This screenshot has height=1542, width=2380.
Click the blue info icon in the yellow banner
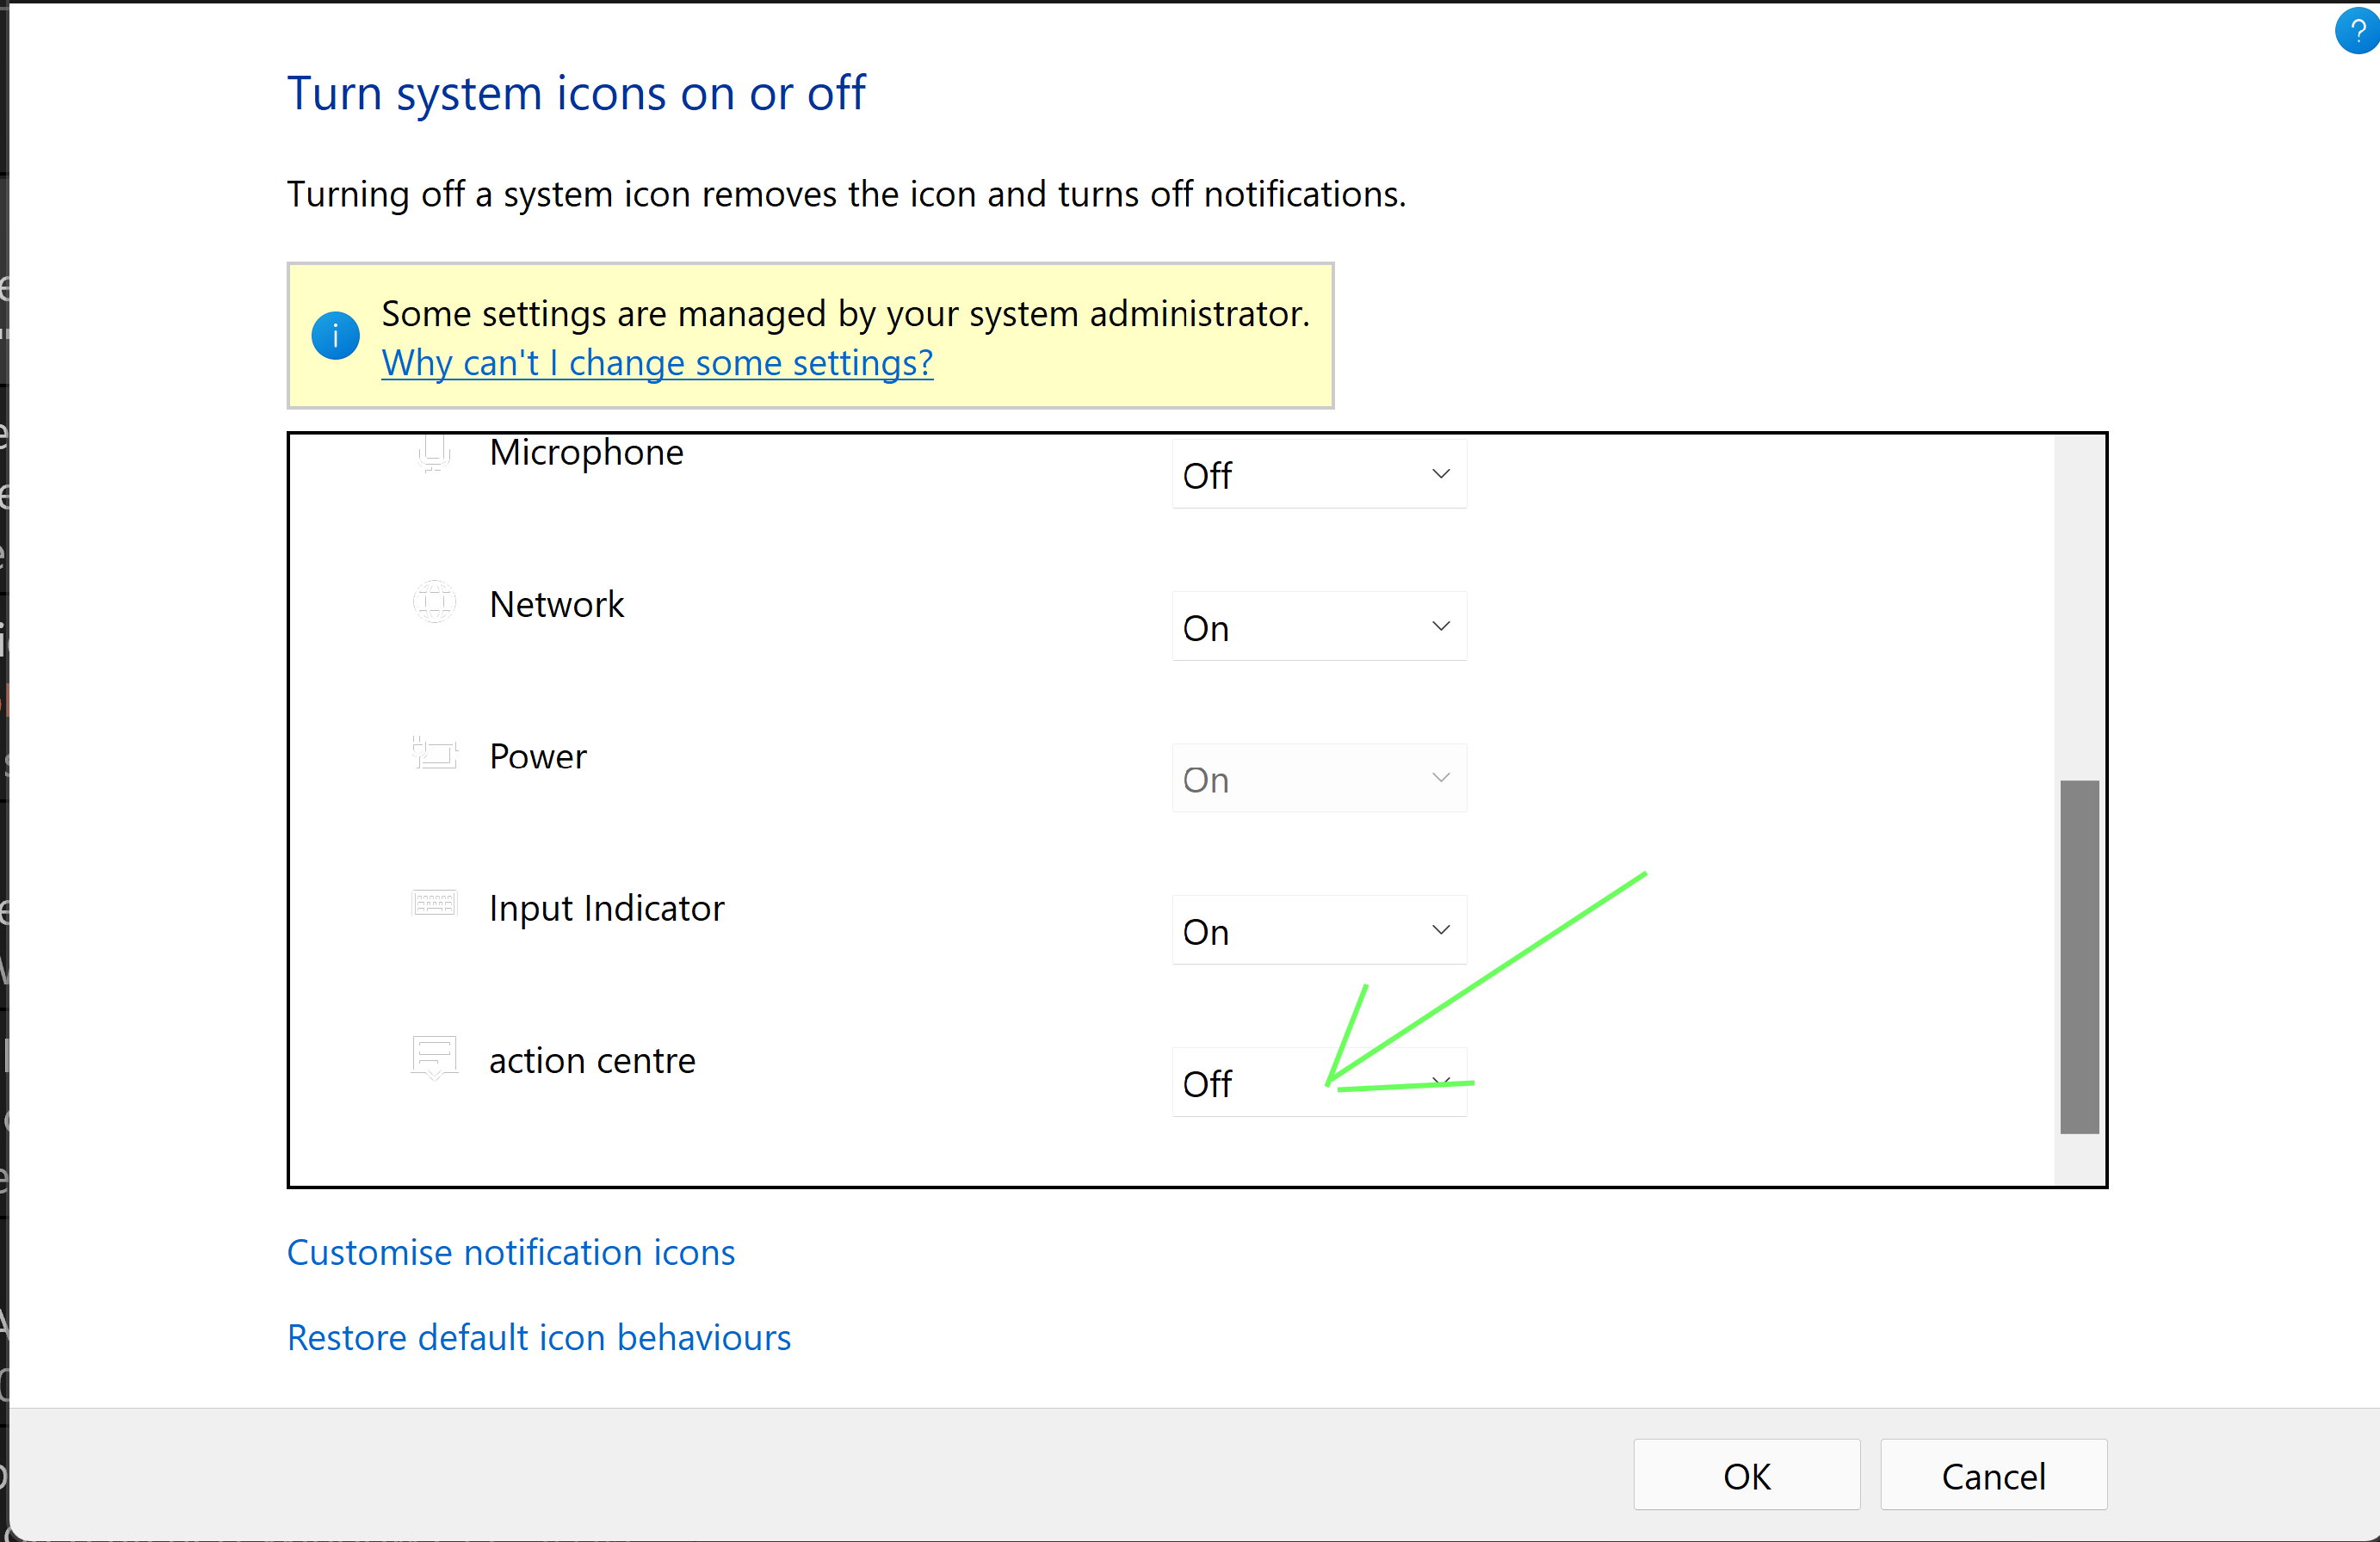(335, 336)
